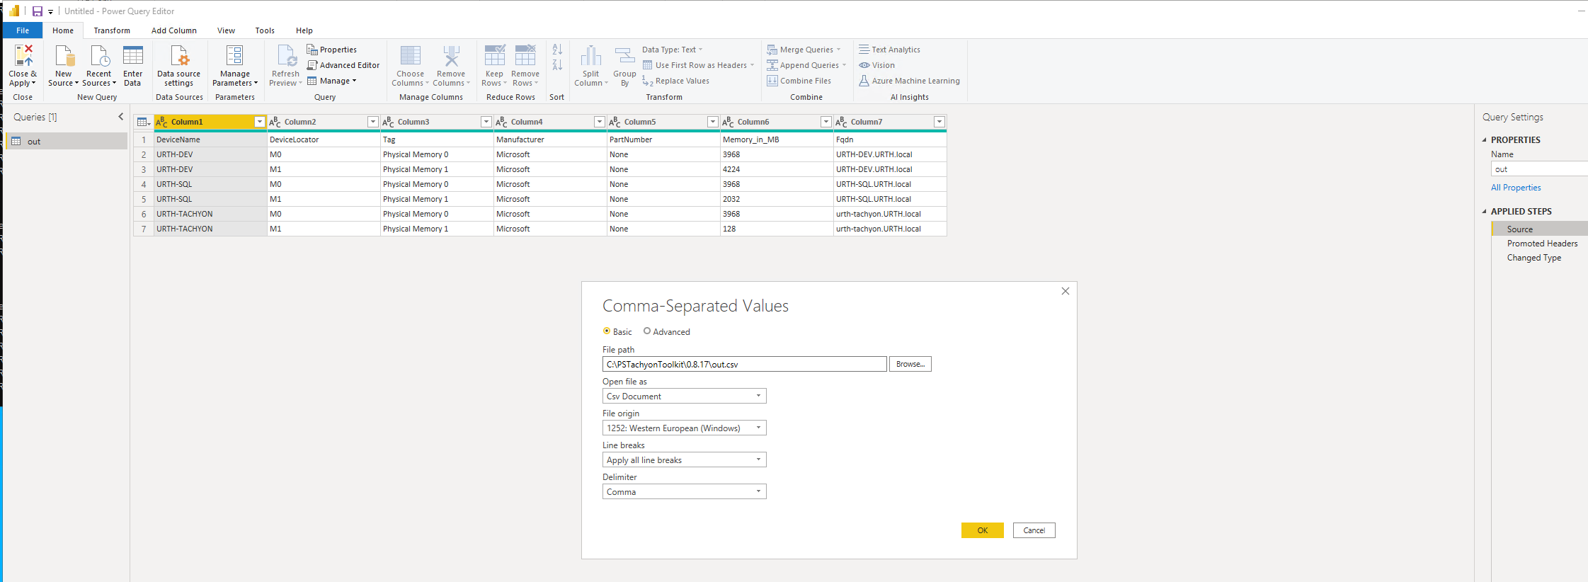Viewport: 1588px width, 582px height.
Task: Select the Column3 header
Action: pos(437,122)
